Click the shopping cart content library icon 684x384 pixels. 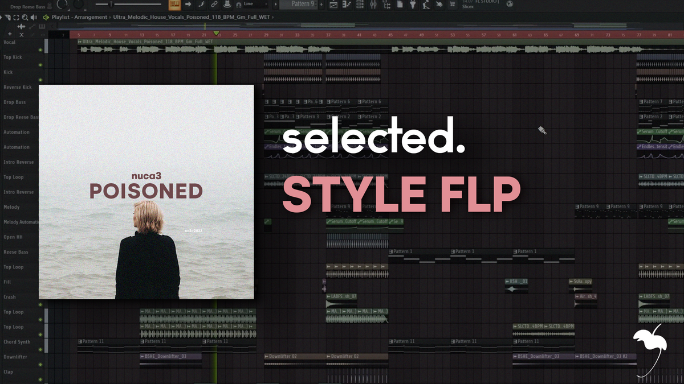[x=453, y=5]
